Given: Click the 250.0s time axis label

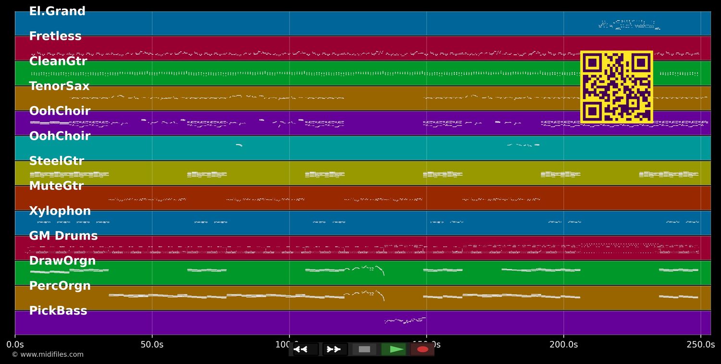Looking at the screenshot, I should coord(700,344).
